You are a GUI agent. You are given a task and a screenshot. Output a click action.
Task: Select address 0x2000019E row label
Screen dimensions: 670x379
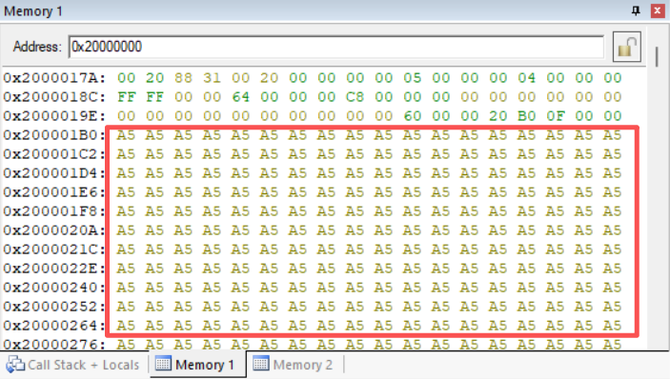click(x=54, y=116)
